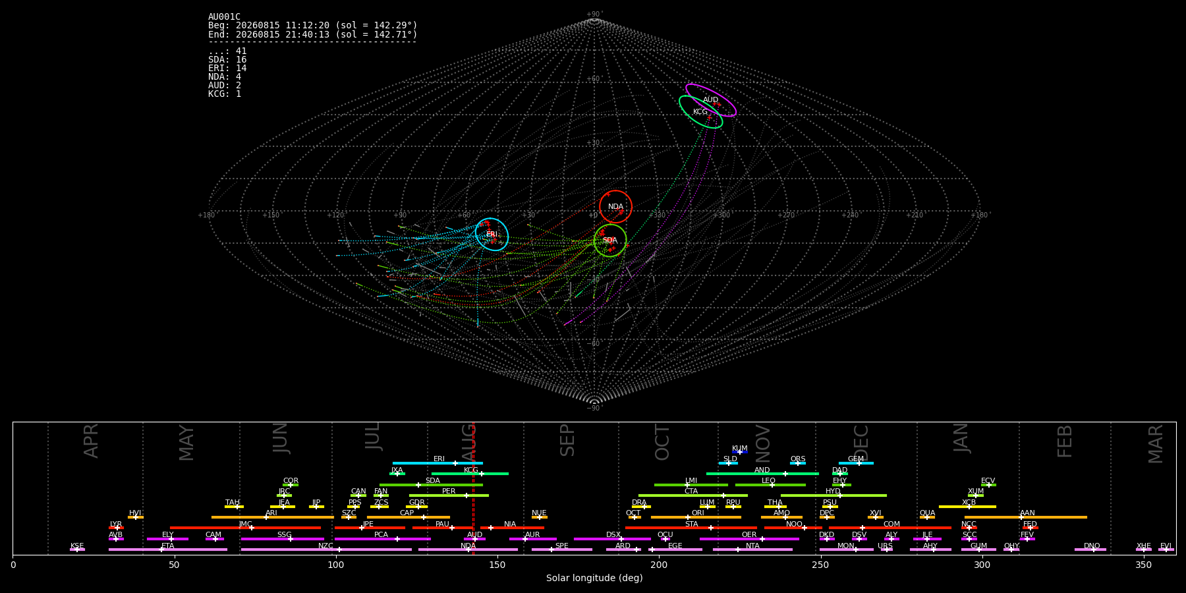Click the Solar longitude axis label

click(x=594, y=579)
